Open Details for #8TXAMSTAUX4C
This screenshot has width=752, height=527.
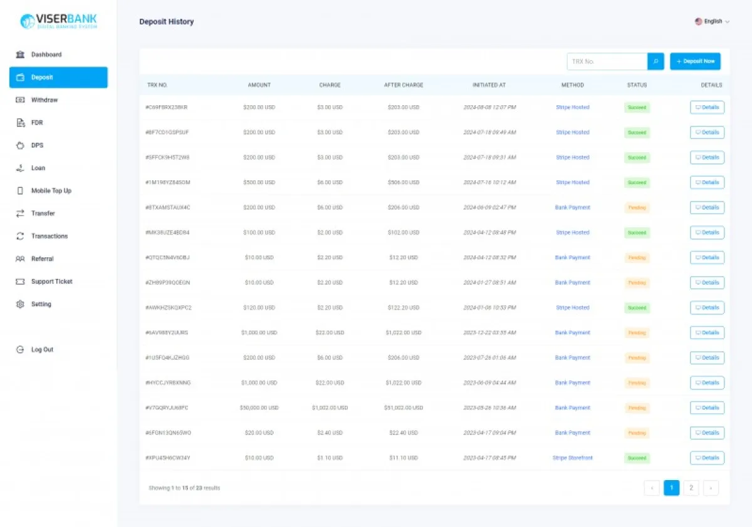coord(707,208)
